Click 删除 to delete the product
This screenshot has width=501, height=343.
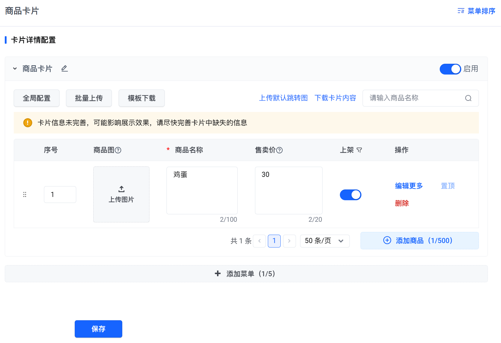coord(402,203)
